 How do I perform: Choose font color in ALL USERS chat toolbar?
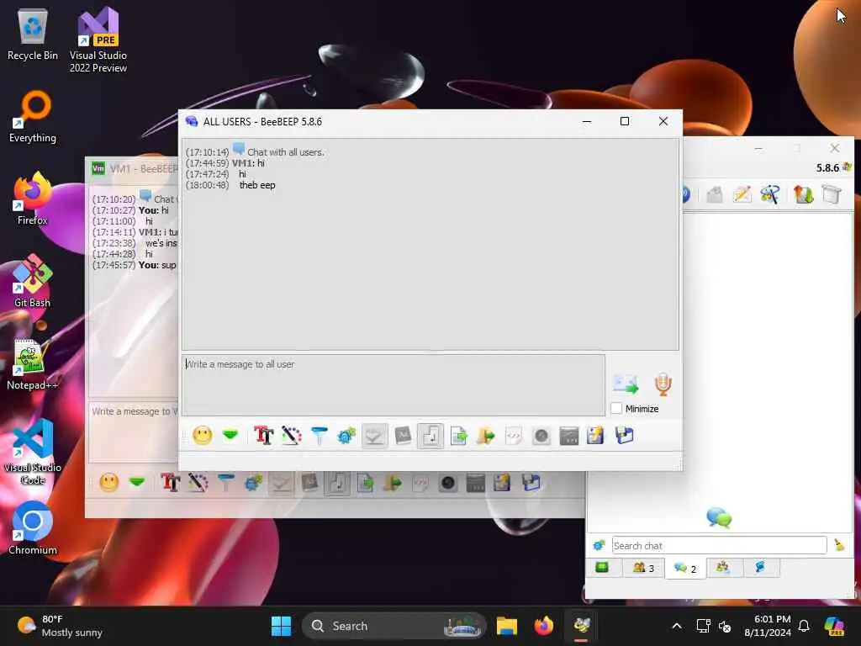(x=292, y=437)
